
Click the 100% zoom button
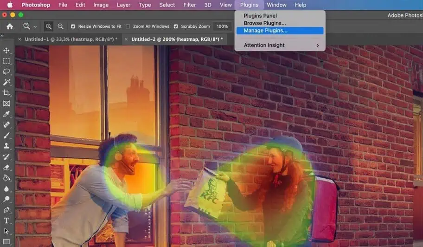222,26
